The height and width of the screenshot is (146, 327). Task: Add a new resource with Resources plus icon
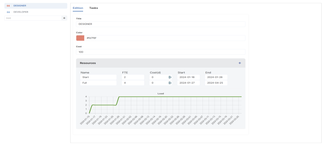[240, 63]
